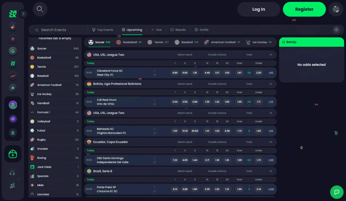
Task: Open +308 more markets for Ponte Preta match
Action: pyautogui.click(x=271, y=189)
